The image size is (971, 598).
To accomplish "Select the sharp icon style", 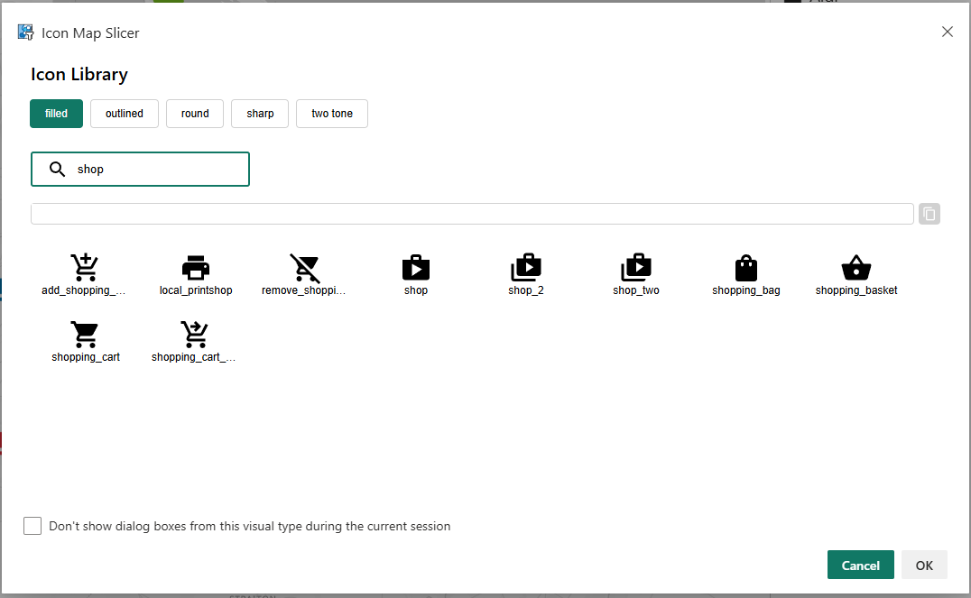I will click(x=260, y=114).
